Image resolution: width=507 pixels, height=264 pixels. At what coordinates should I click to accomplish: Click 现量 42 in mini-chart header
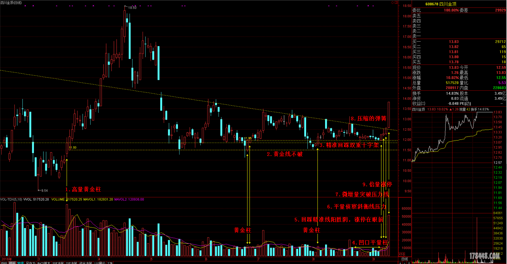coord(464,109)
